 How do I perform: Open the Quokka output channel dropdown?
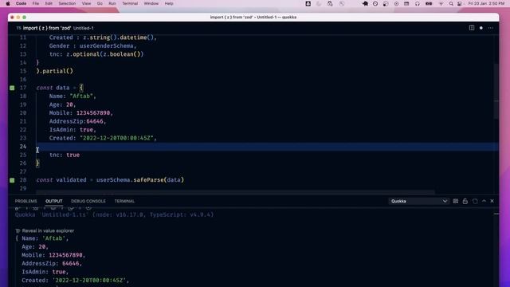point(418,201)
